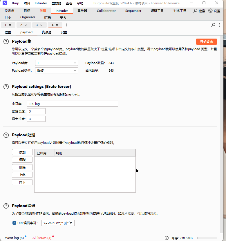Switch to 扩展 tab
The image size is (226, 241).
pos(48,17)
